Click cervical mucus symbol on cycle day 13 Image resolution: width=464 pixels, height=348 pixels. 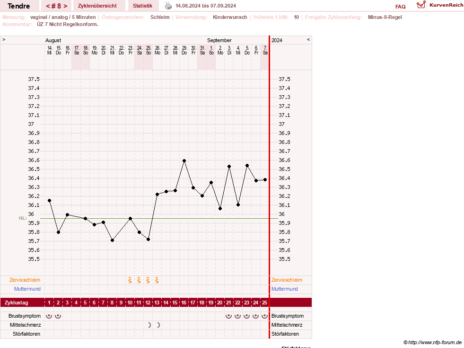[x=157, y=280]
